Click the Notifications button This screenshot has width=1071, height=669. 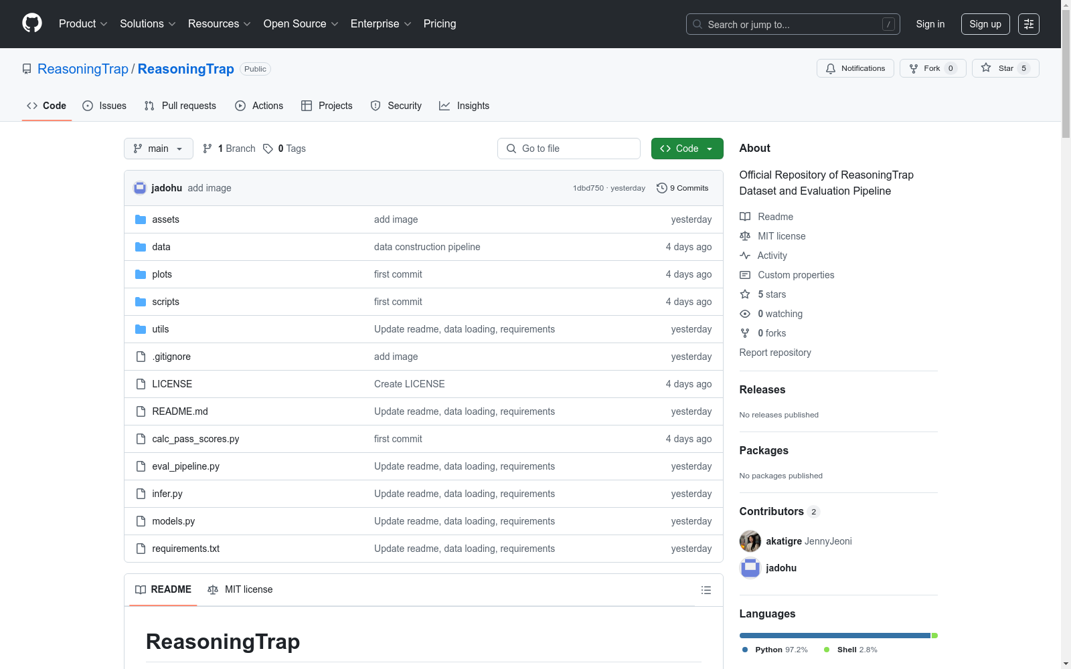pos(855,68)
